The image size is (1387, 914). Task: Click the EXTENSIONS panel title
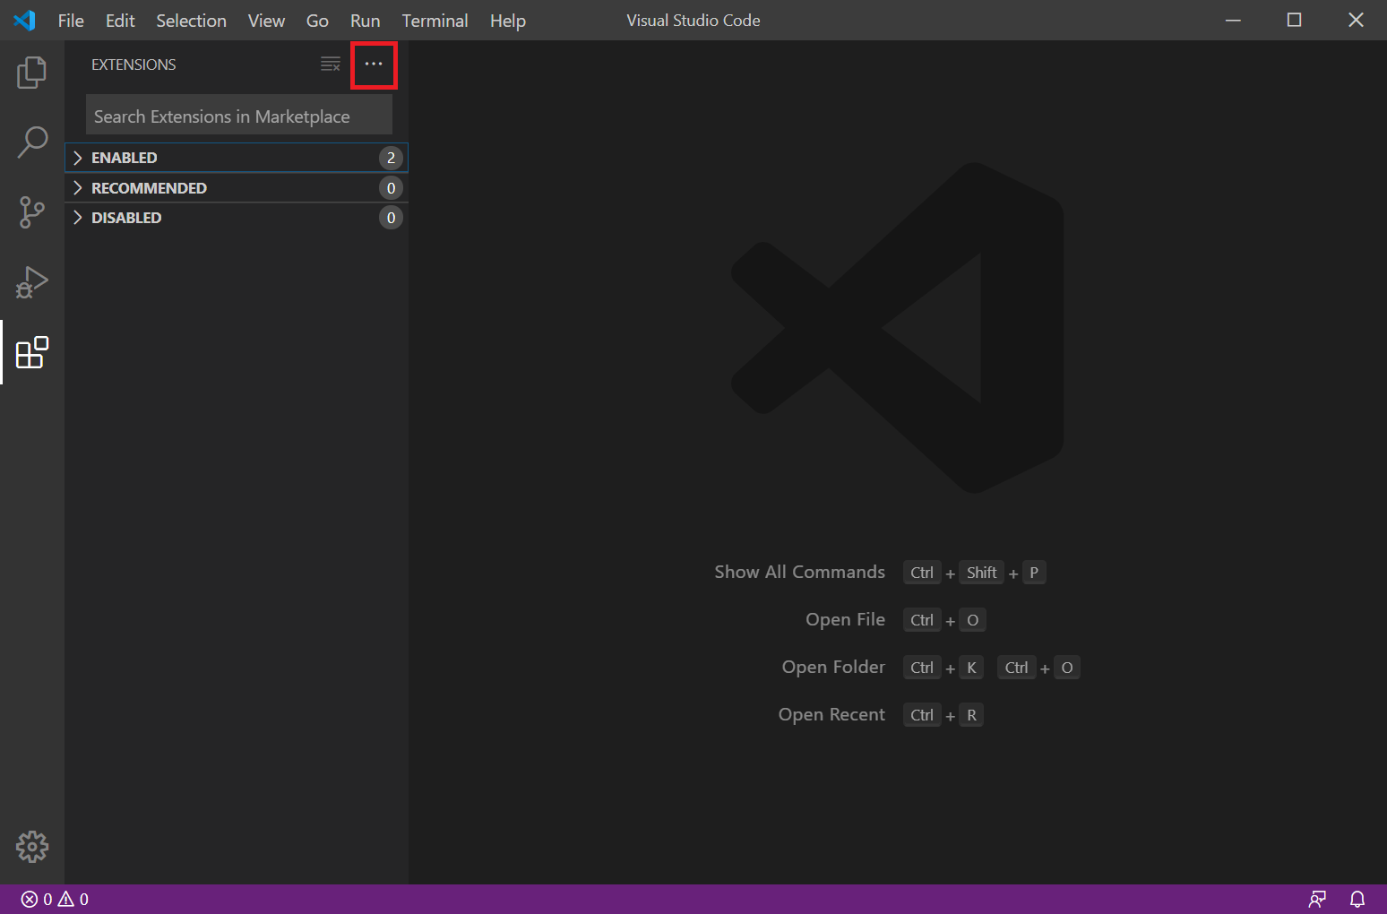(x=134, y=65)
